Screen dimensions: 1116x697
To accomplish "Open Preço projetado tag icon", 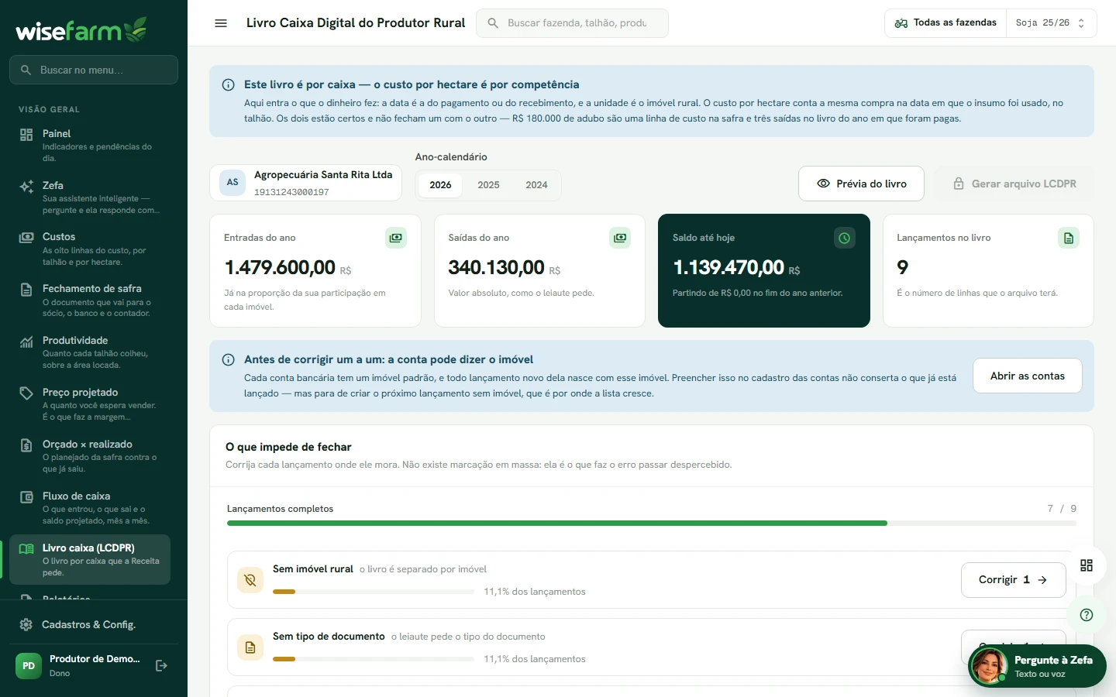I will [x=26, y=393].
